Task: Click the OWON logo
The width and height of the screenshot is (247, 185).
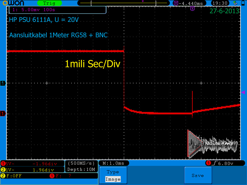Action: pos(14,3)
